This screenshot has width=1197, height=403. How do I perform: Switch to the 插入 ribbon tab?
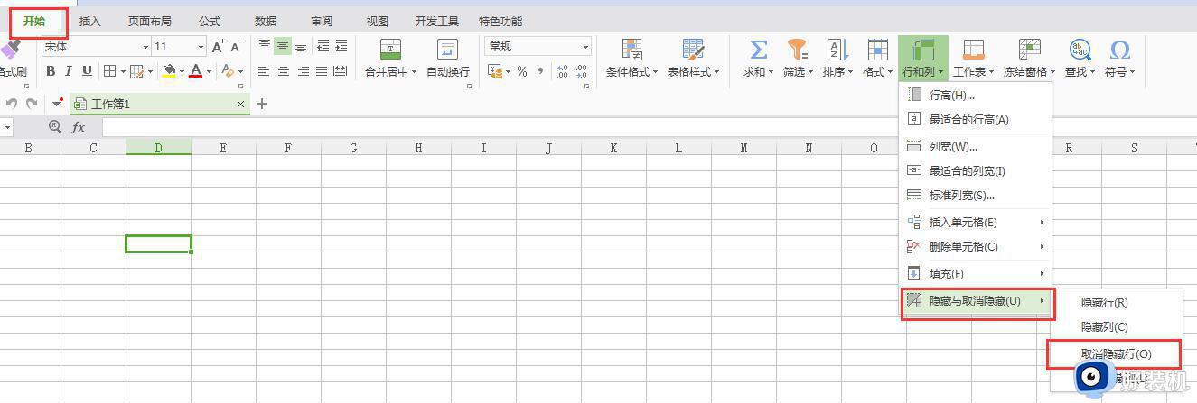90,21
